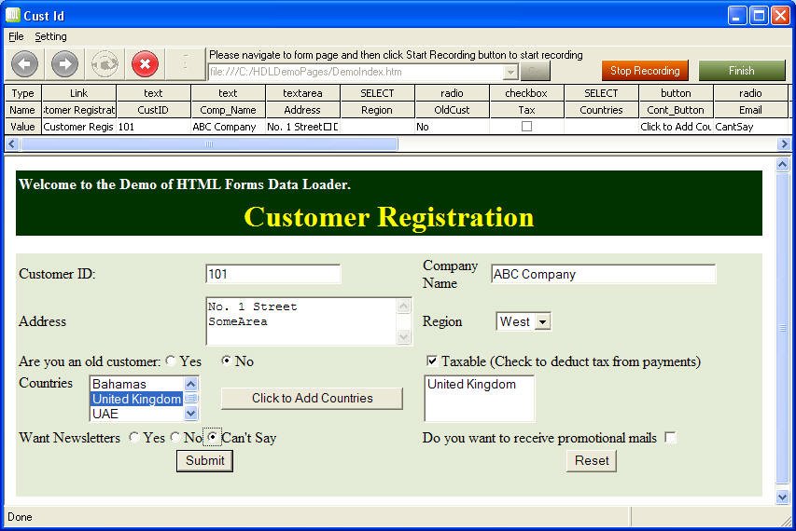Viewport: 796px width, 531px height.
Task: Click the Click to Add Countries button
Action: [x=313, y=399]
